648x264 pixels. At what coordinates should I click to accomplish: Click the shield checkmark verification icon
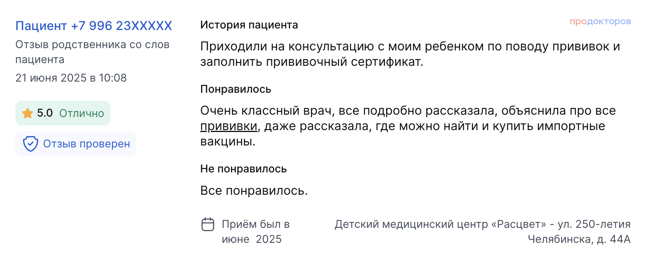click(30, 144)
